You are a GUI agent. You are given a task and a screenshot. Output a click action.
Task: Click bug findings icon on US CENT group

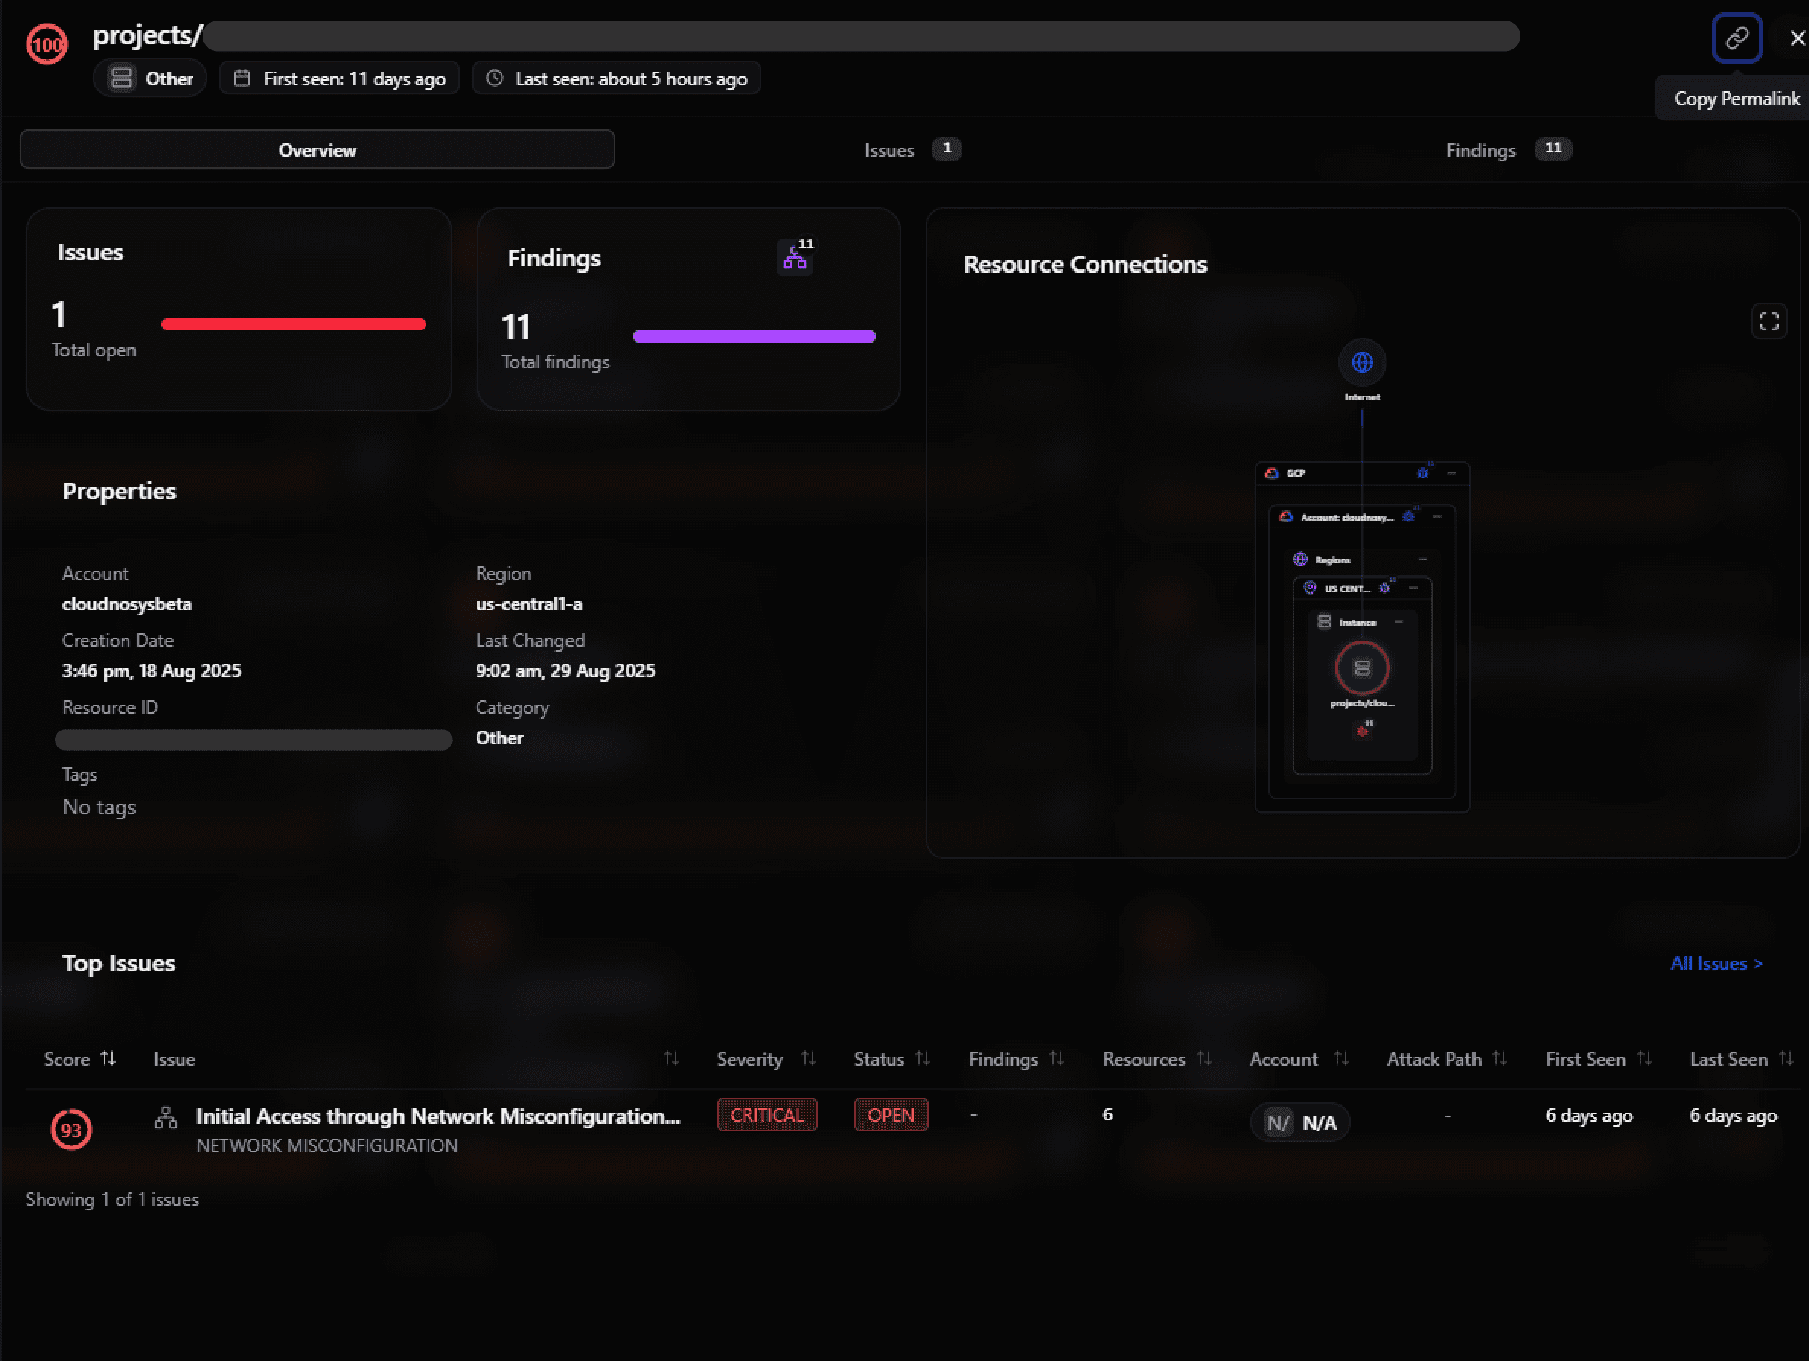click(x=1385, y=587)
